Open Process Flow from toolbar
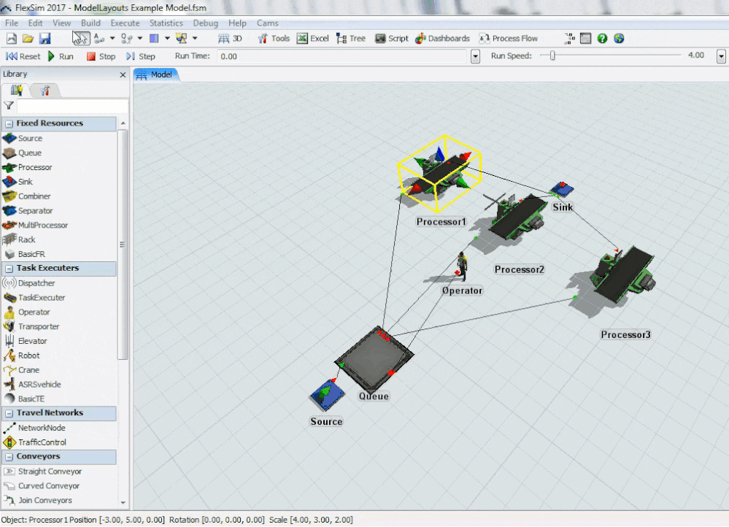The height and width of the screenshot is (527, 729). click(x=508, y=39)
